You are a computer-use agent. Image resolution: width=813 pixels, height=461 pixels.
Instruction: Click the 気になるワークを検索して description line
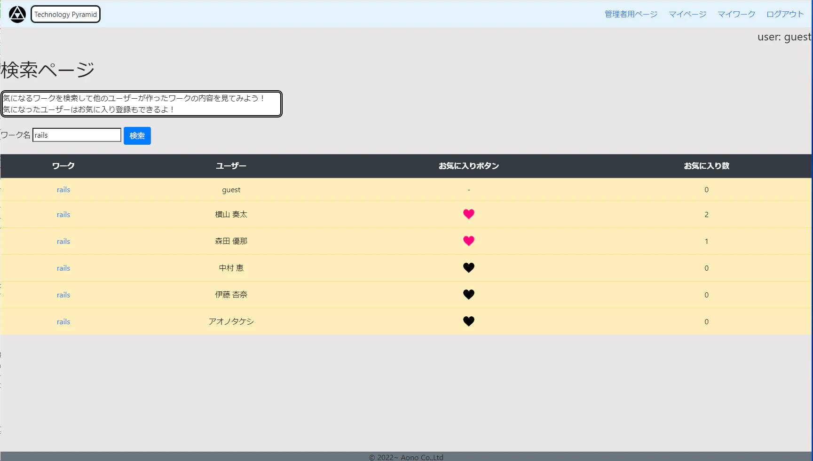pyautogui.click(x=134, y=98)
